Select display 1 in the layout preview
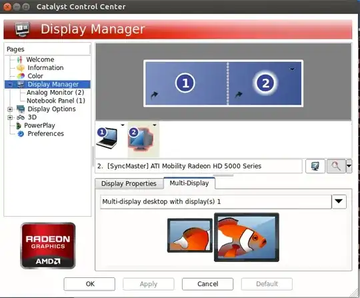This screenshot has height=298, width=360. [185, 83]
